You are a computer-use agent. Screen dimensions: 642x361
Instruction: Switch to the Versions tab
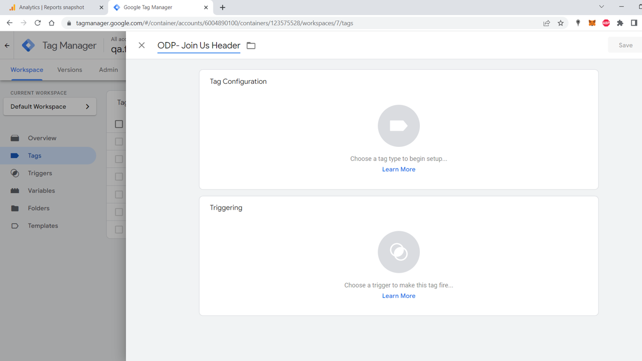[x=70, y=70]
